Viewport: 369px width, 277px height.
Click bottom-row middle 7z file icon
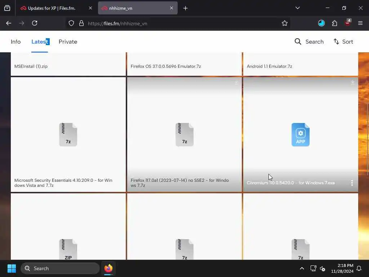(184, 250)
